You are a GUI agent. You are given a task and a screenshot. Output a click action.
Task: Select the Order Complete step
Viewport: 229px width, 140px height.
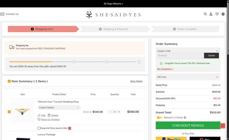pos(185,29)
